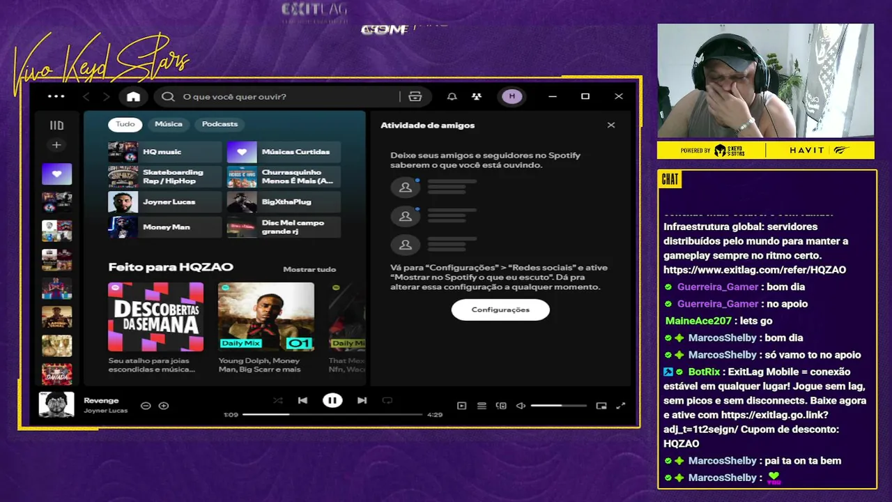
Task: Pause the current song
Action: coord(332,400)
